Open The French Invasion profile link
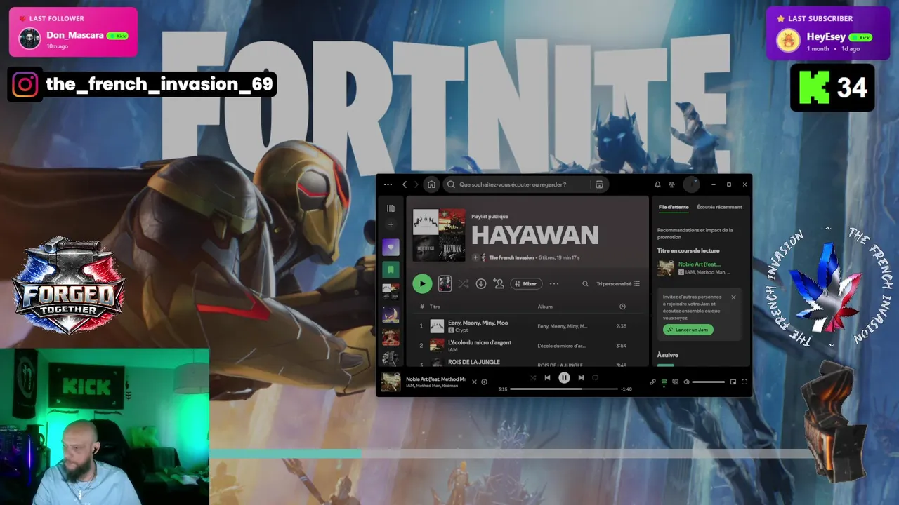The width and height of the screenshot is (899, 505). click(511, 257)
